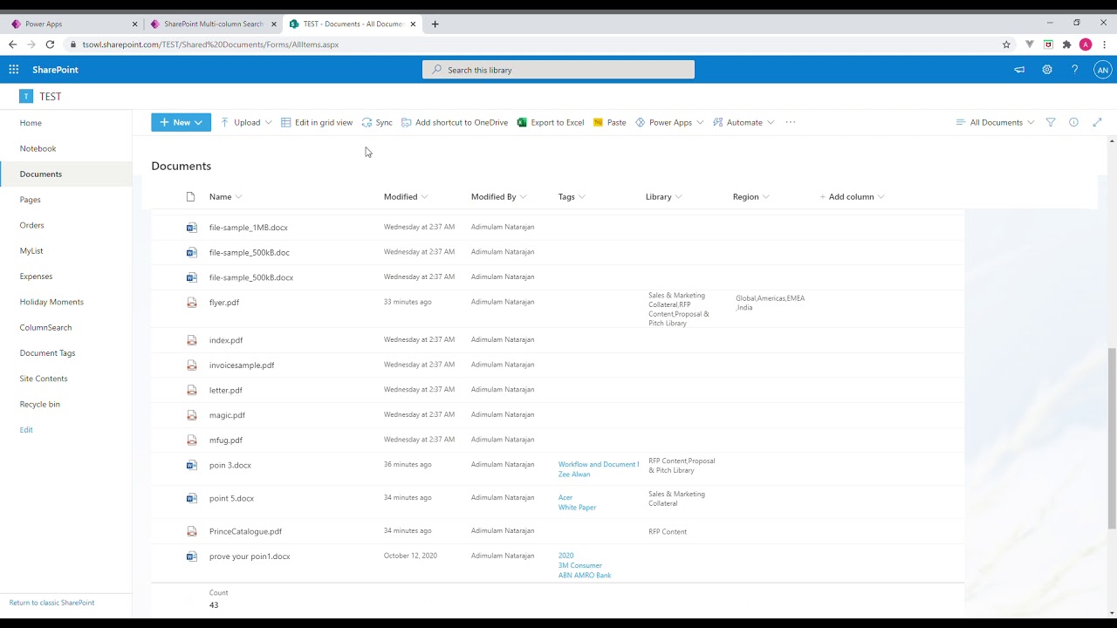
Task: Open the help question mark icon
Action: (1074, 70)
